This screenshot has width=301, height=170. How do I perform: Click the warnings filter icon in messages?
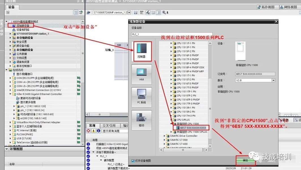[93, 131]
